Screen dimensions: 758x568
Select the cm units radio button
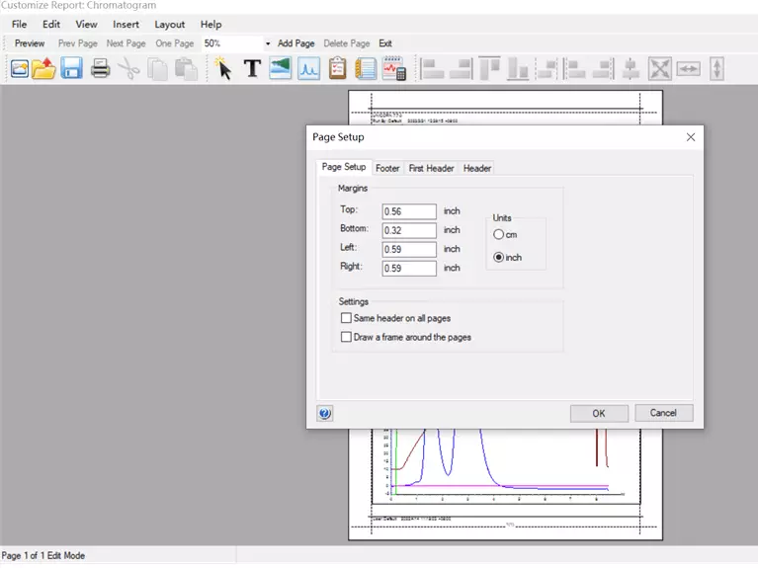499,235
